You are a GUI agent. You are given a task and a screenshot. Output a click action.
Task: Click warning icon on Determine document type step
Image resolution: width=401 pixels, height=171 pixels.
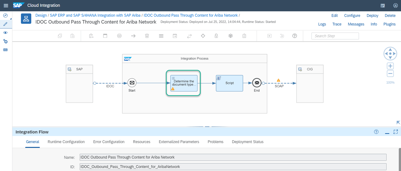pyautogui.click(x=173, y=89)
